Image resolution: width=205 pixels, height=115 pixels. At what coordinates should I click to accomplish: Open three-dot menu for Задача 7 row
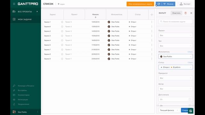(152, 50)
